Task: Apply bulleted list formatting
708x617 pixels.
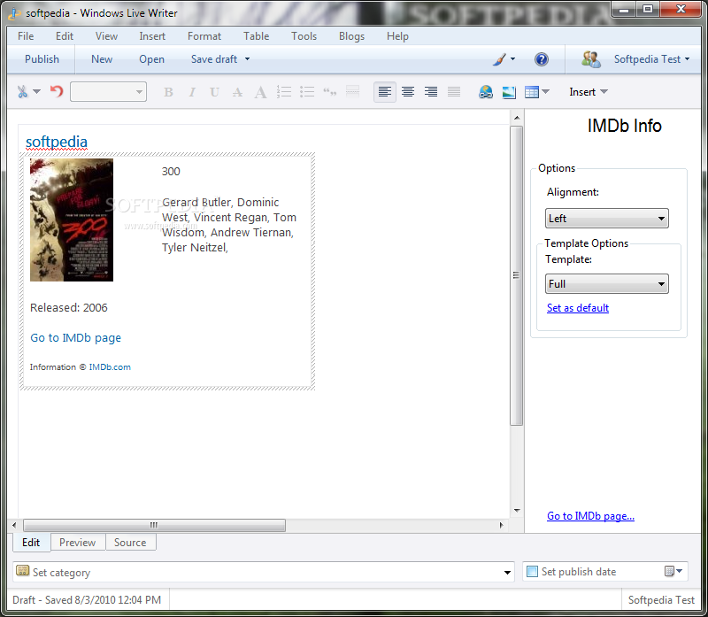Action: tap(307, 92)
